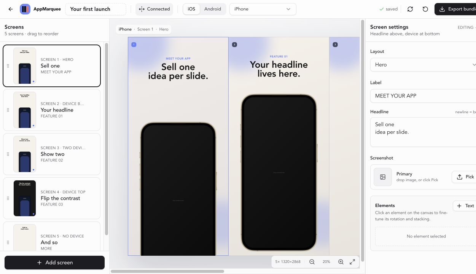The width and height of the screenshot is (476, 274).
Task: Click the Connected status button
Action: (154, 9)
